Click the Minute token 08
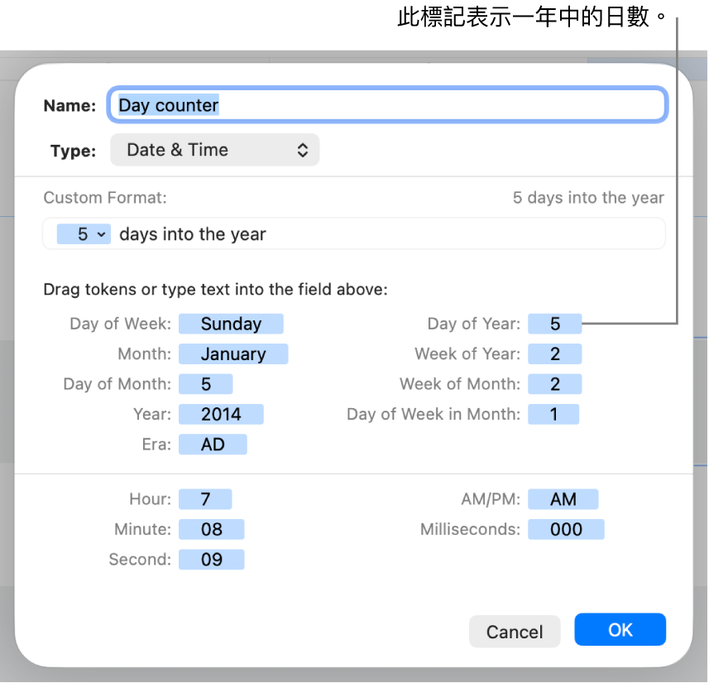Screen dimensions: 709x683 (x=212, y=529)
